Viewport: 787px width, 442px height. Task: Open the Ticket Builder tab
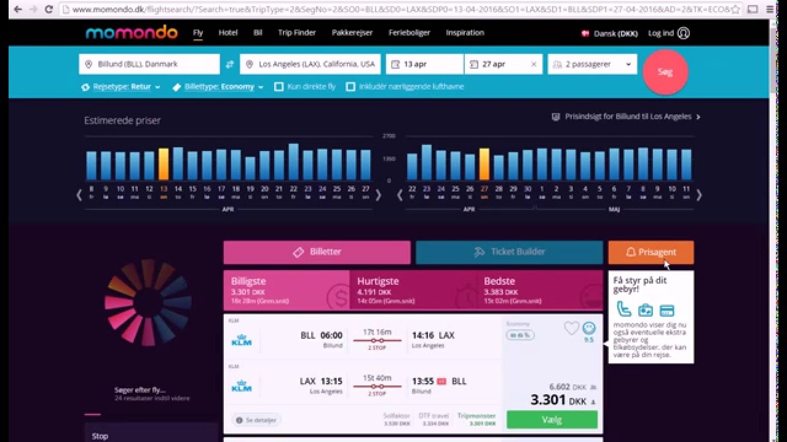(509, 252)
